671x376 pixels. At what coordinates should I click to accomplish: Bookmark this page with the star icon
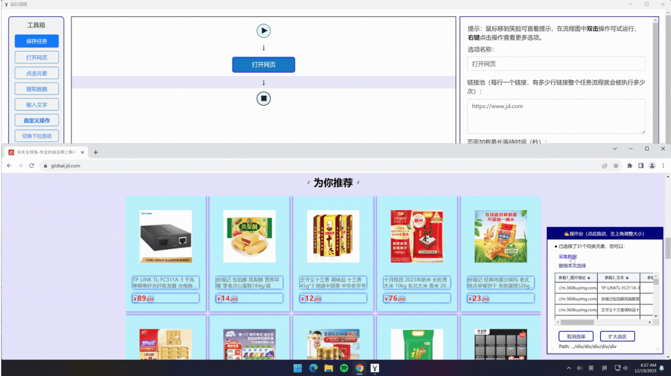click(x=616, y=166)
